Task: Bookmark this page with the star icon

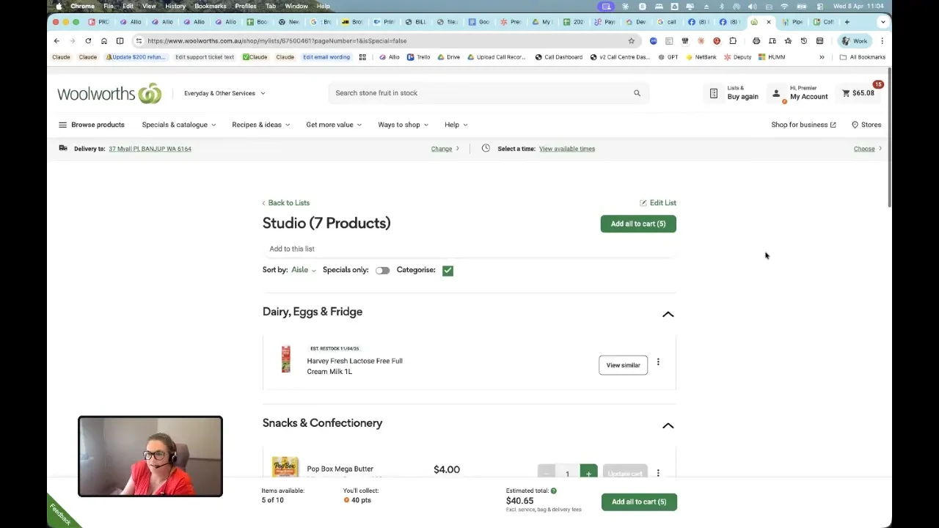Action: pos(631,41)
